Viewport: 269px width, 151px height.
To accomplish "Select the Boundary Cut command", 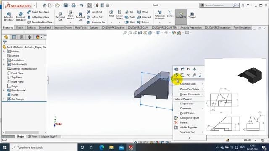I will pyautogui.click(x=96, y=22).
